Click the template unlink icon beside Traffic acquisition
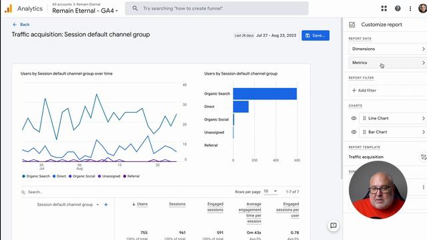This screenshot has height=240, width=427. pyautogui.click(x=424, y=157)
